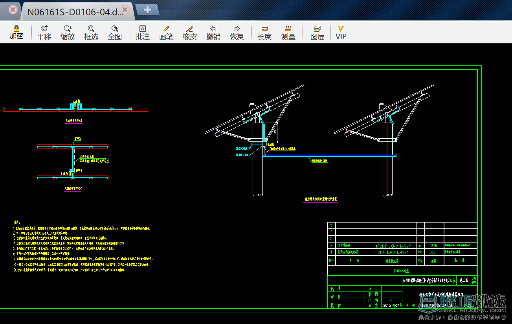
Task: Pick the 画笔 pencil tool
Action: [166, 33]
